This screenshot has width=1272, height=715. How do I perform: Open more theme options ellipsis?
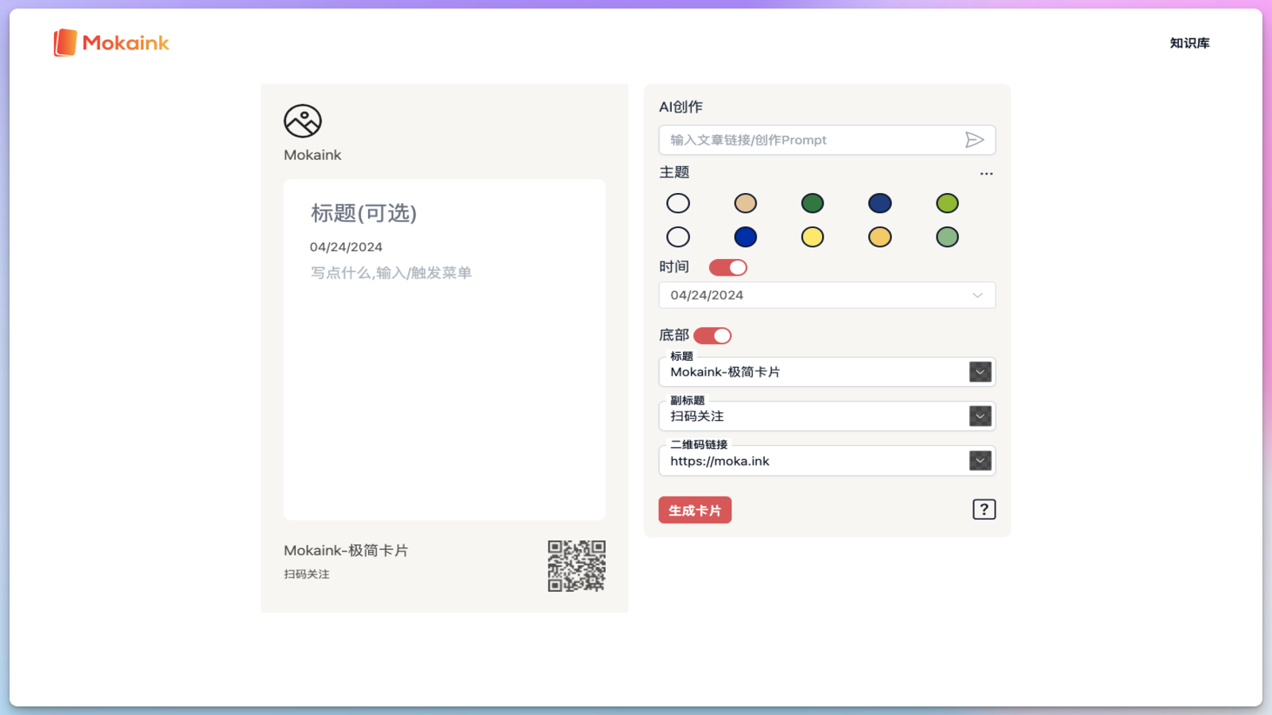986,173
